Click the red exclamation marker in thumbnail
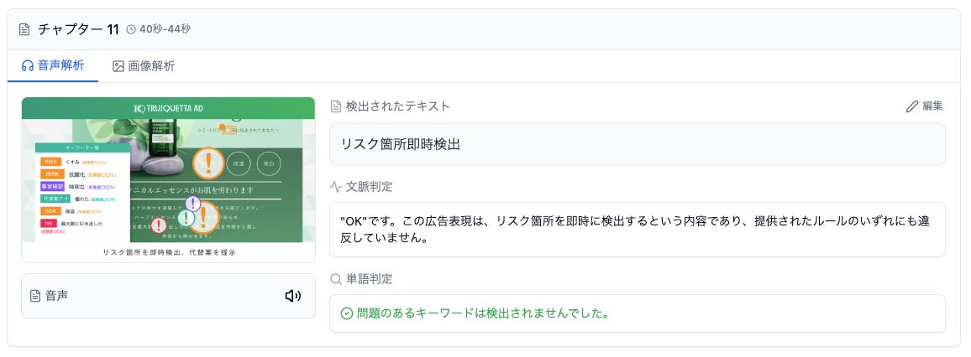The width and height of the screenshot is (971, 357). pyautogui.click(x=158, y=225)
